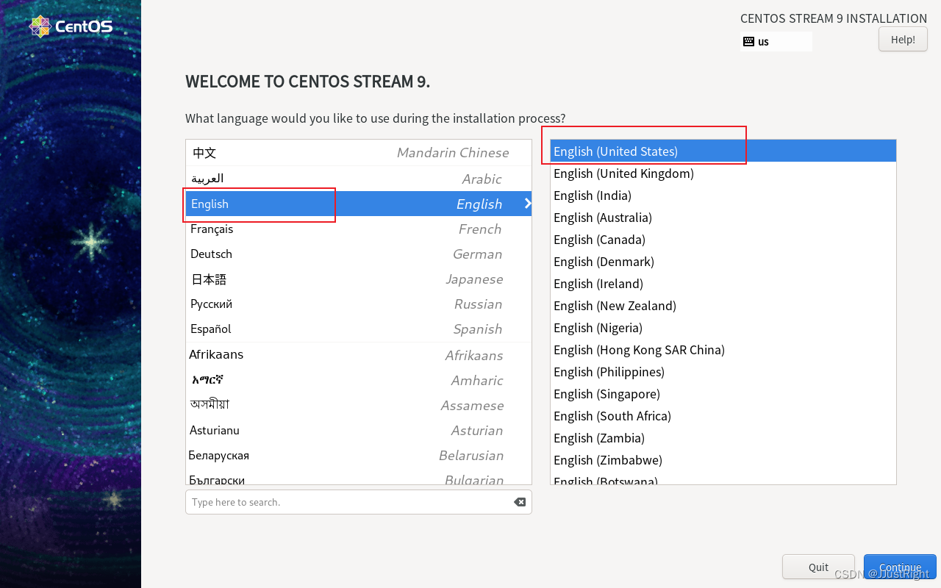Clear search using the backspace icon
The width and height of the screenshot is (941, 588).
click(x=520, y=502)
